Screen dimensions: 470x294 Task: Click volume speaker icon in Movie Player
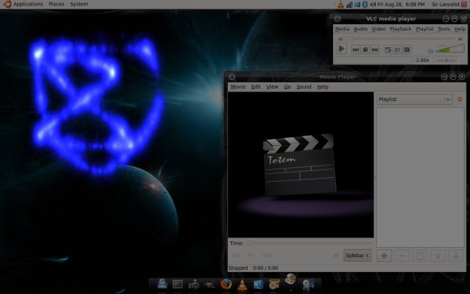click(x=336, y=256)
